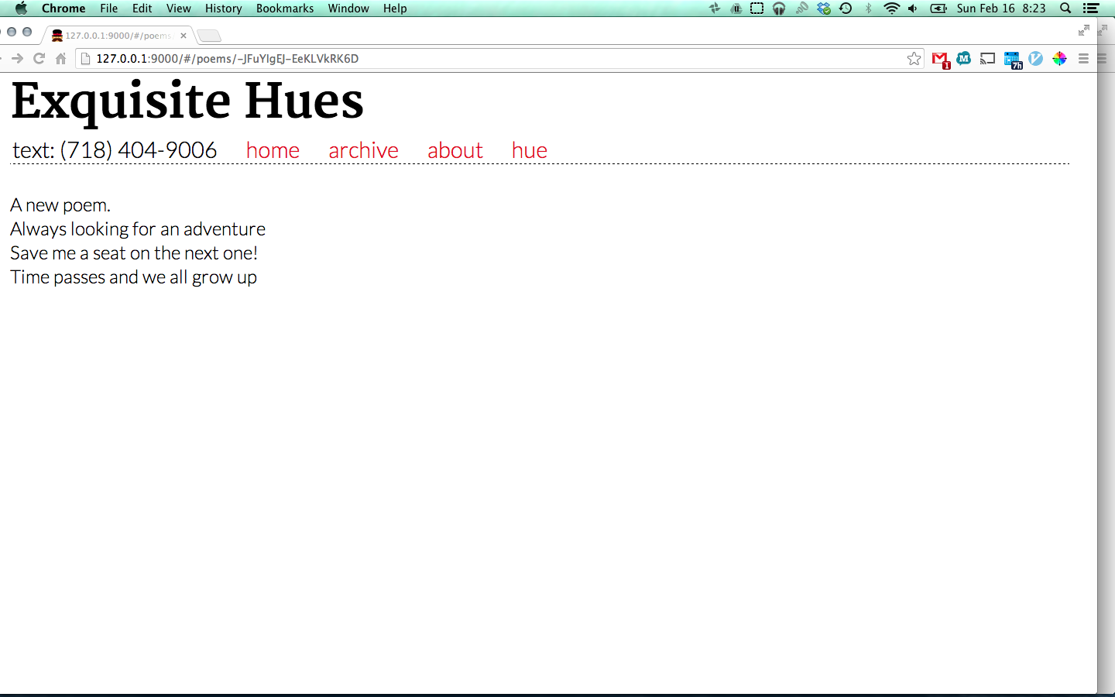Go to Chrome's home page icon
This screenshot has width=1115, height=697.
60,59
